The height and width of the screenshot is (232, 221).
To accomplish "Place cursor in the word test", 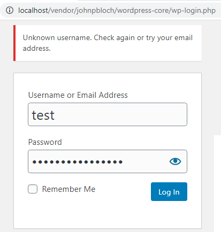I will [43, 115].
